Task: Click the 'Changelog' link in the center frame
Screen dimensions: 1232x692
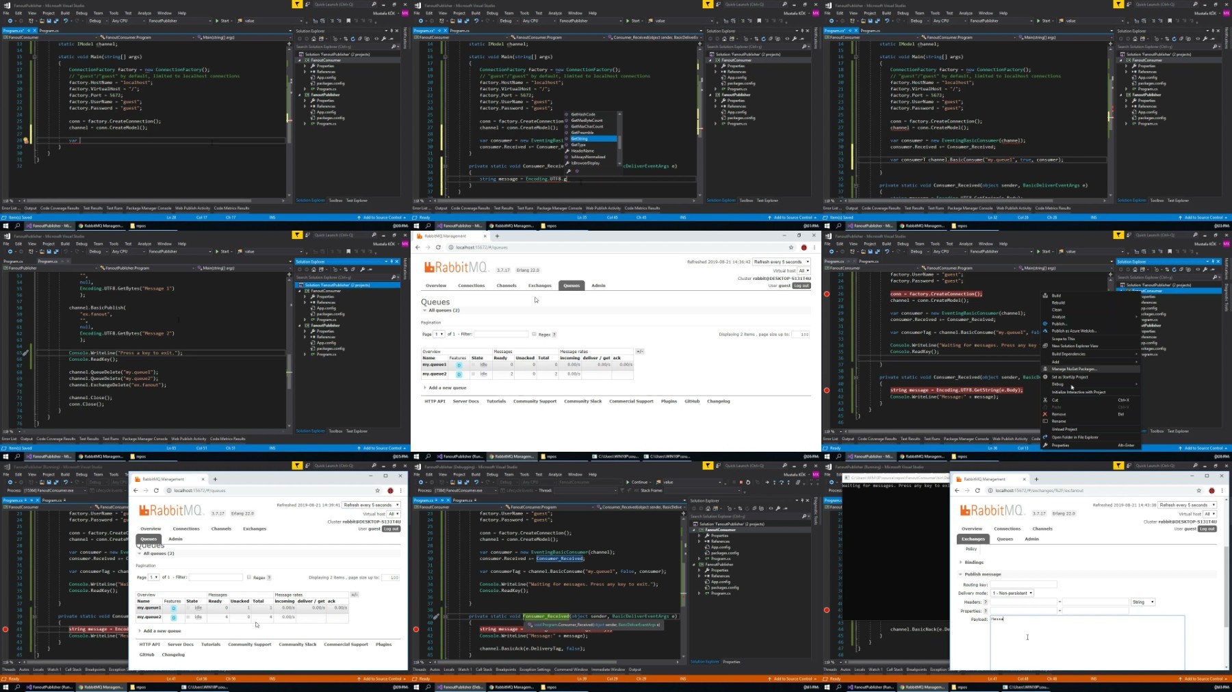Action: tap(719, 401)
